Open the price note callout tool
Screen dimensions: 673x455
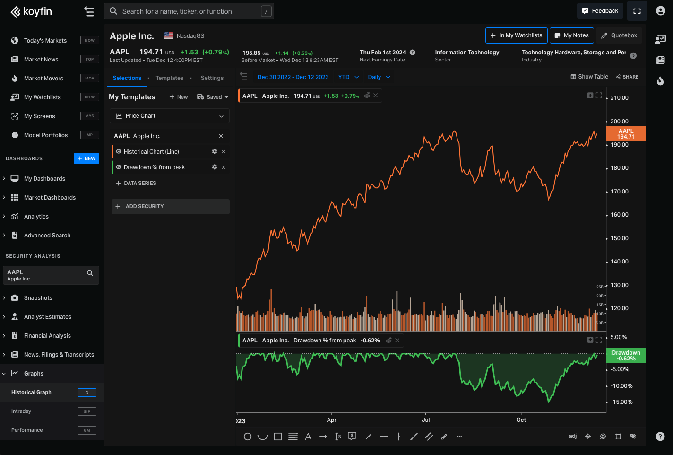(x=352, y=437)
